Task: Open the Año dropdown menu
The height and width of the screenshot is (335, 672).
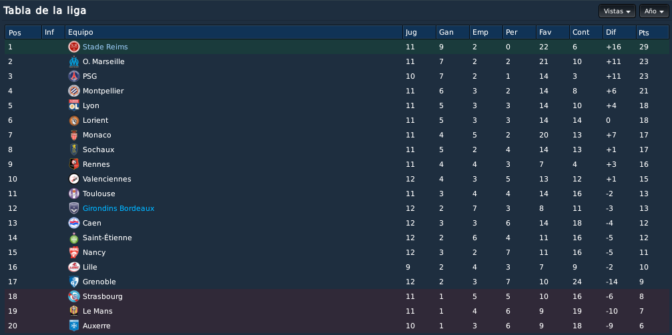Action: pos(654,11)
